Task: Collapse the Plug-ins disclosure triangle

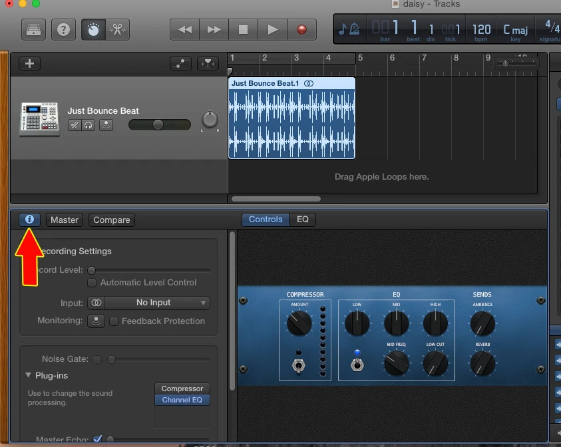Action: 28,375
